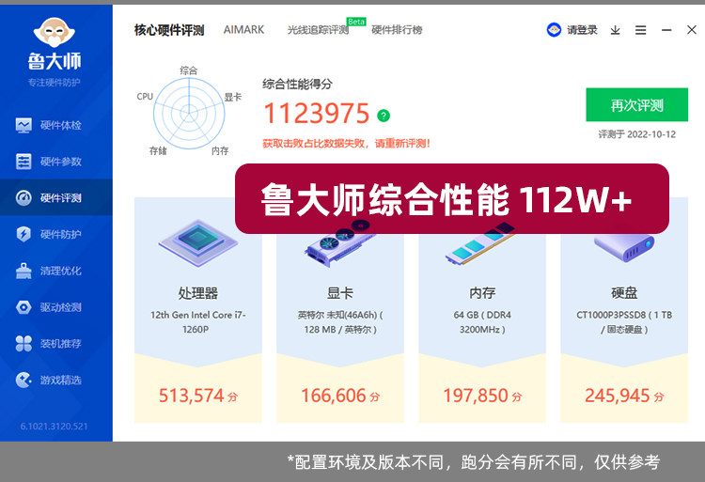Click the red 获取击败占比数据失败 message
The image size is (705, 482).
click(x=346, y=144)
